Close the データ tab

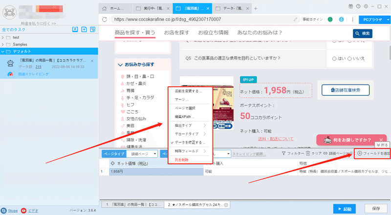point(247,8)
